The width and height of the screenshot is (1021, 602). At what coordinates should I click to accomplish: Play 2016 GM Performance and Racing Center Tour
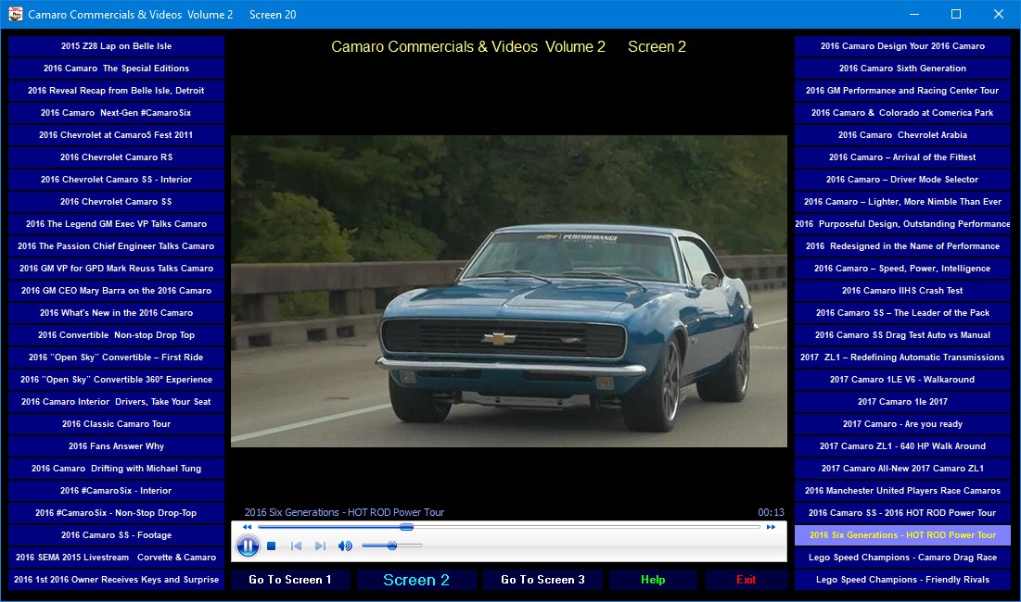coord(902,91)
